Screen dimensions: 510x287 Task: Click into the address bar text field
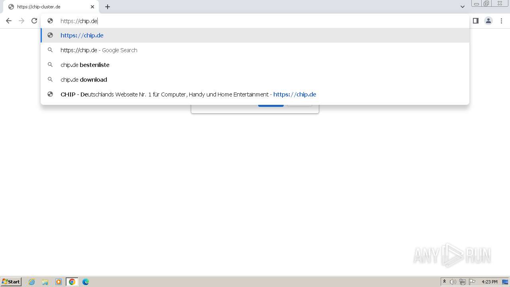coord(255,21)
